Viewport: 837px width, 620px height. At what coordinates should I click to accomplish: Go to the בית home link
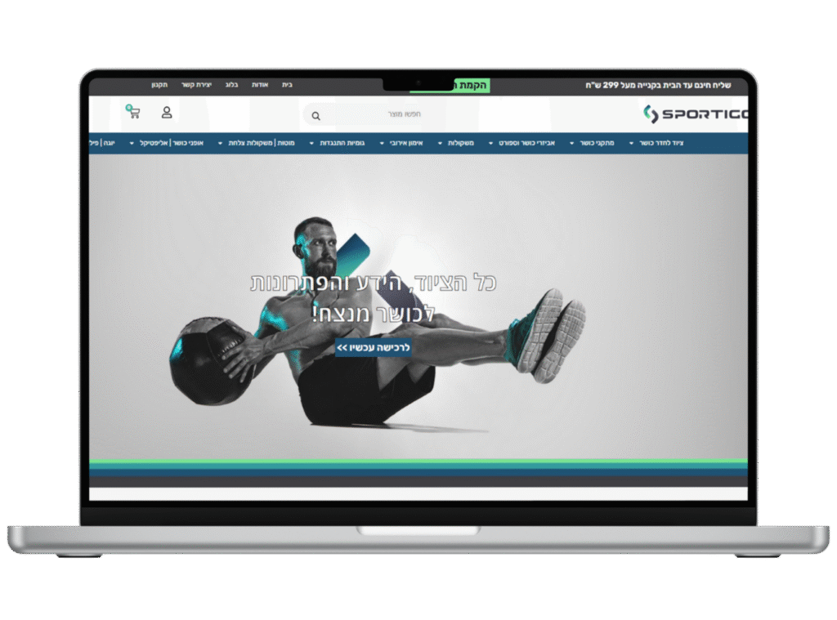click(287, 85)
